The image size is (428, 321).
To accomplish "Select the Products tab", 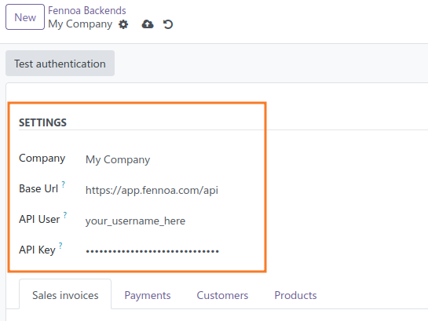I will click(x=295, y=295).
